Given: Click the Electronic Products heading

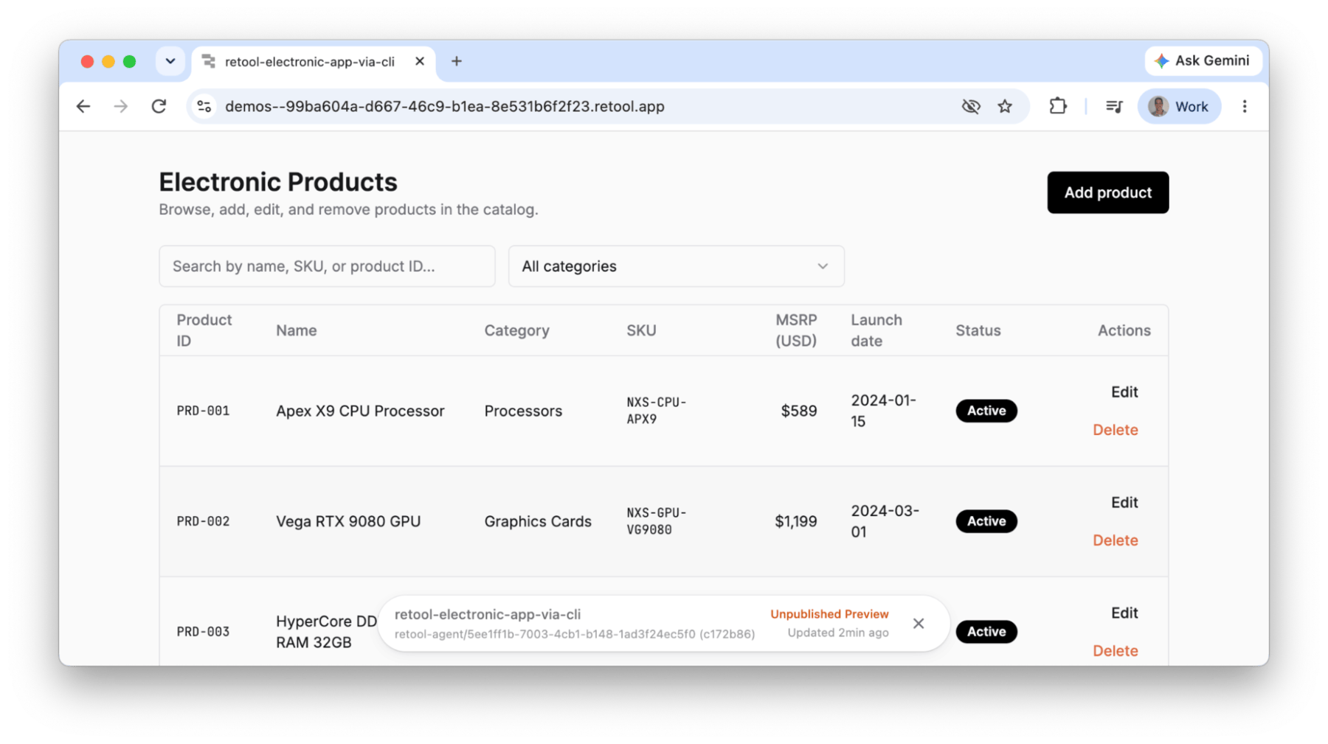Looking at the screenshot, I should [278, 182].
